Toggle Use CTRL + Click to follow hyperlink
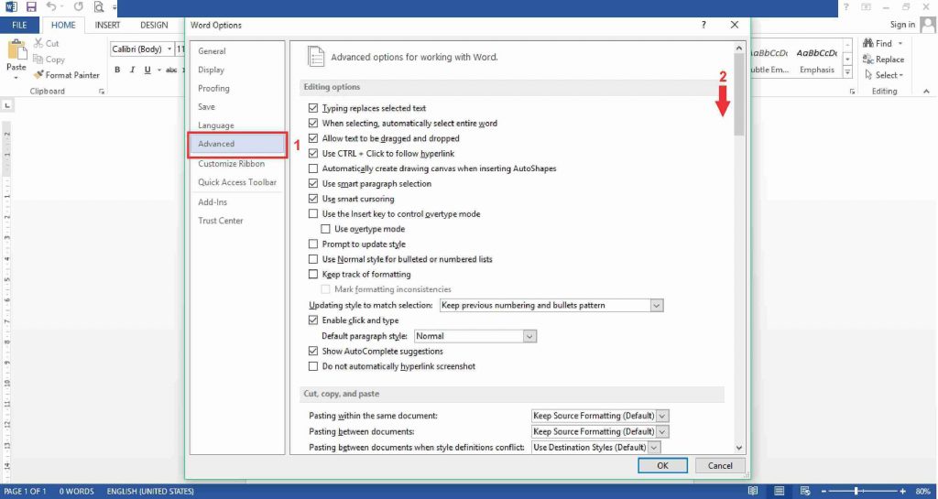Viewport: 938px width, 499px height. tap(313, 154)
